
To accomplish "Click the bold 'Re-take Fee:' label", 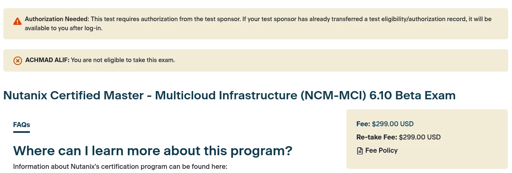I will (x=377, y=137).
